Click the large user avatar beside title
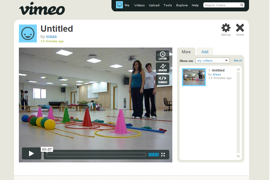 pos(28,33)
